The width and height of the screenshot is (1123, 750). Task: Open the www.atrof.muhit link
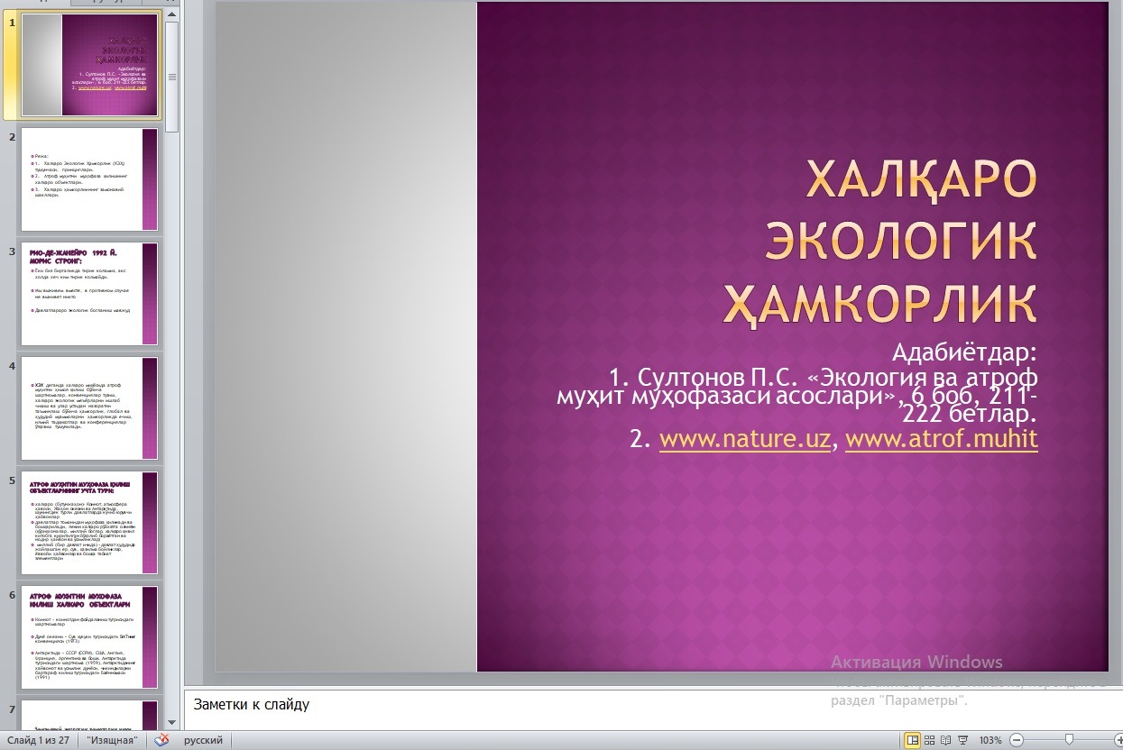pyautogui.click(x=942, y=439)
